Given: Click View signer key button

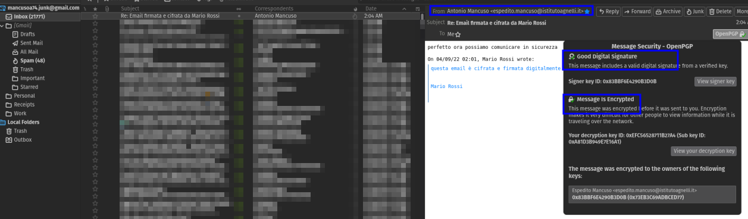Looking at the screenshot, I should point(715,82).
